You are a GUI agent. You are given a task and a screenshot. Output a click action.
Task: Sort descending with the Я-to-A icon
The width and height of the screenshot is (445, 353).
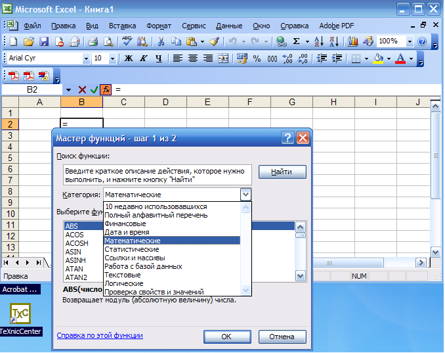click(334, 42)
